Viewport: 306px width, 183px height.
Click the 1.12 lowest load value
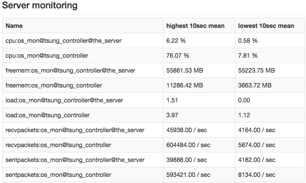[244, 115]
